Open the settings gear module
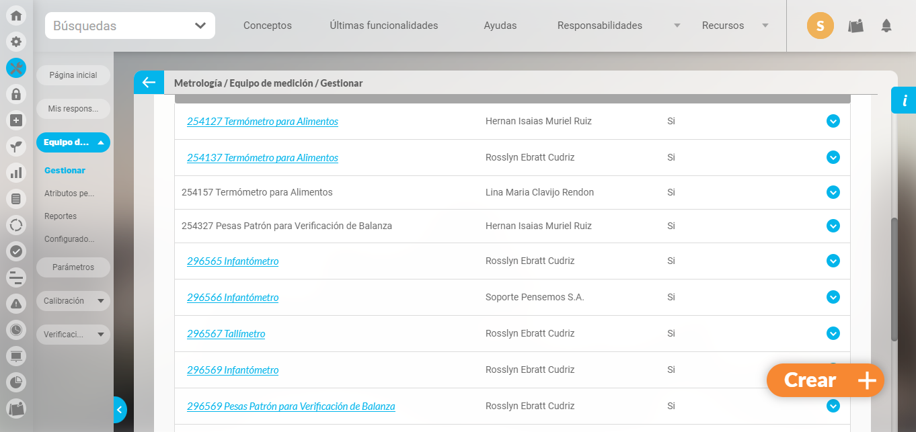The width and height of the screenshot is (916, 432). (x=16, y=42)
